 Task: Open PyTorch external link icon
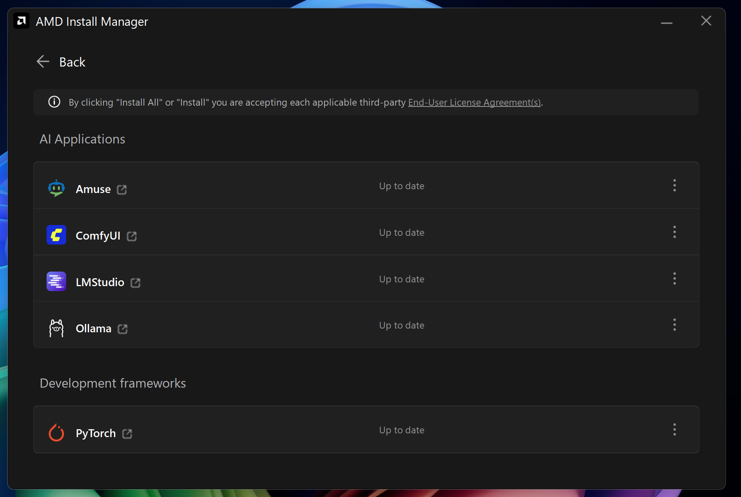tap(127, 434)
